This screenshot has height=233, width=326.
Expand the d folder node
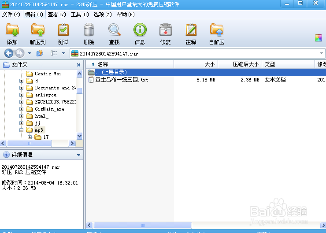pos(21,81)
